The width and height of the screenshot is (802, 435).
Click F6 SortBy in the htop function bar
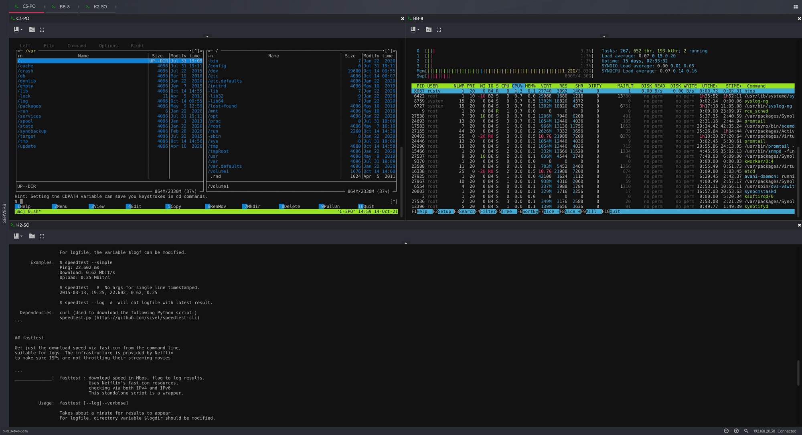click(528, 211)
